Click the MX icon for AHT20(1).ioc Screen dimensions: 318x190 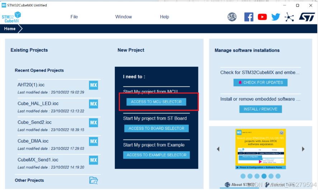coord(93,85)
